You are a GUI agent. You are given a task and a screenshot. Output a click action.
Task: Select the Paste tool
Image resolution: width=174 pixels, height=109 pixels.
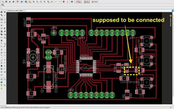(x=5, y=28)
